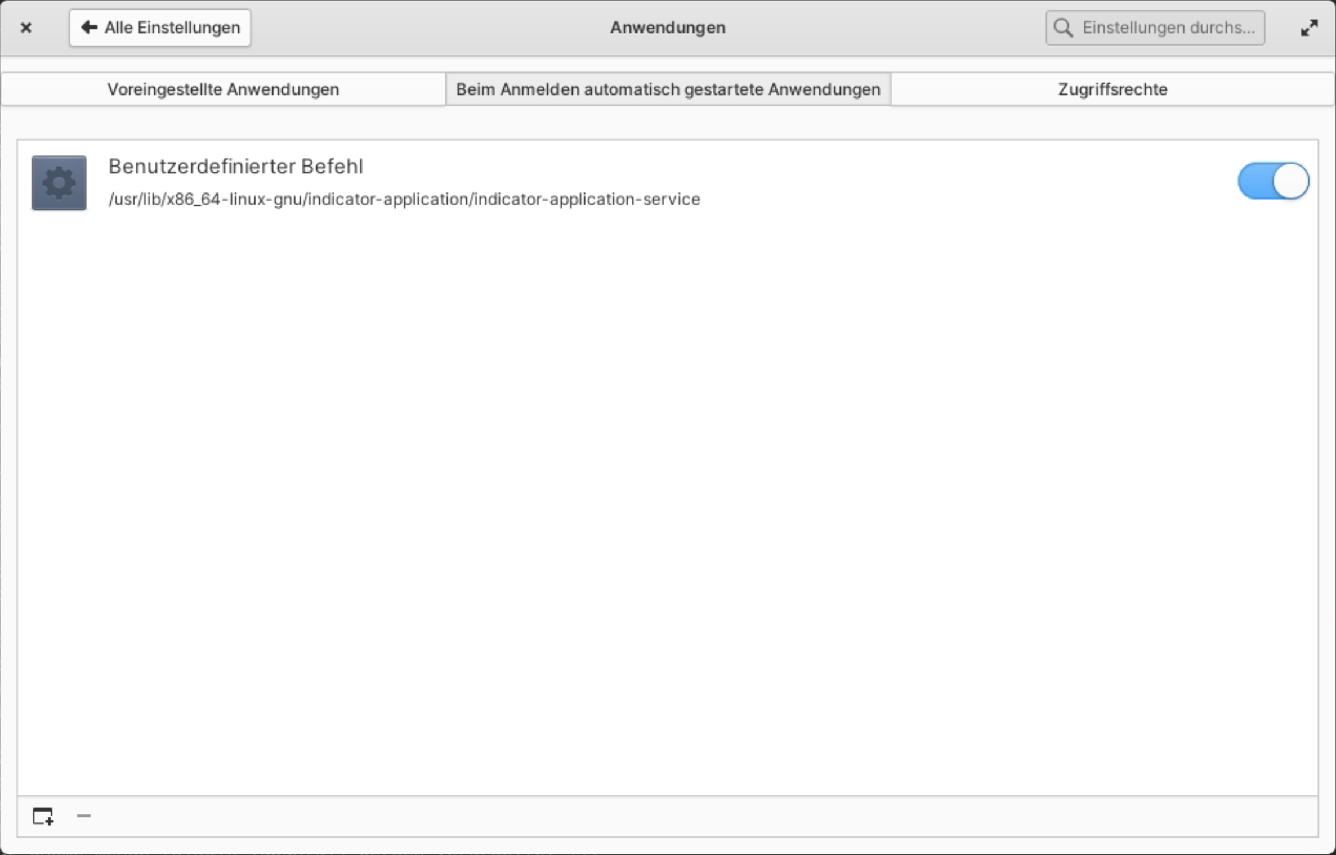Screen dimensions: 1336x855
Task: Open the Zugriffsrechte tab
Action: click(1112, 88)
